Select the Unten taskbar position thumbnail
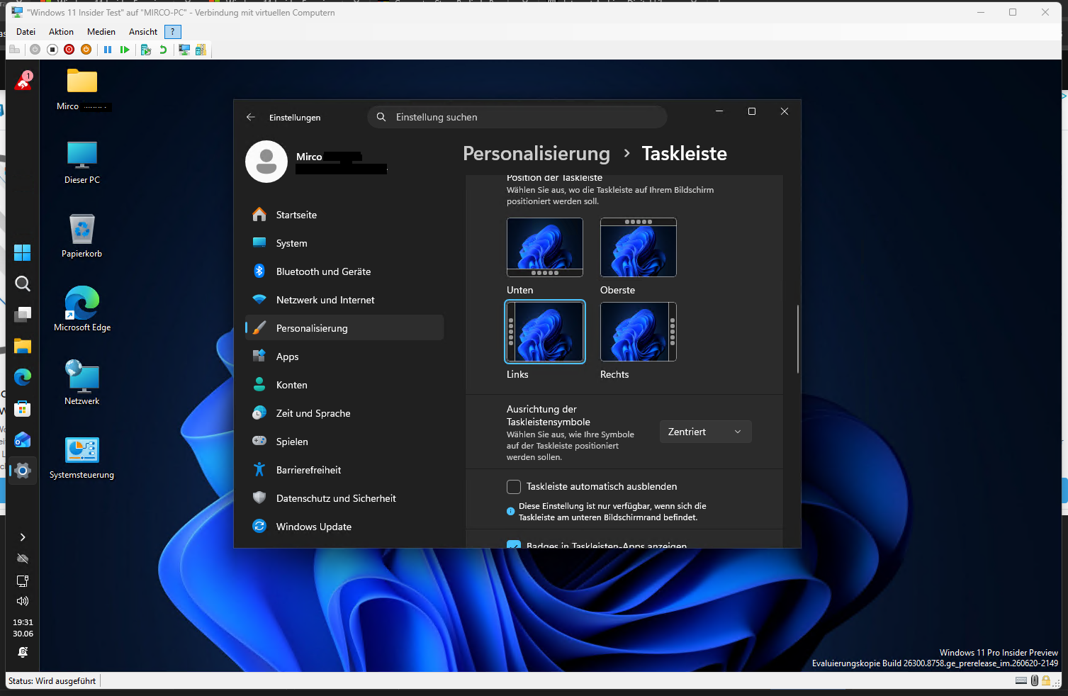This screenshot has height=696, width=1068. pyautogui.click(x=545, y=247)
